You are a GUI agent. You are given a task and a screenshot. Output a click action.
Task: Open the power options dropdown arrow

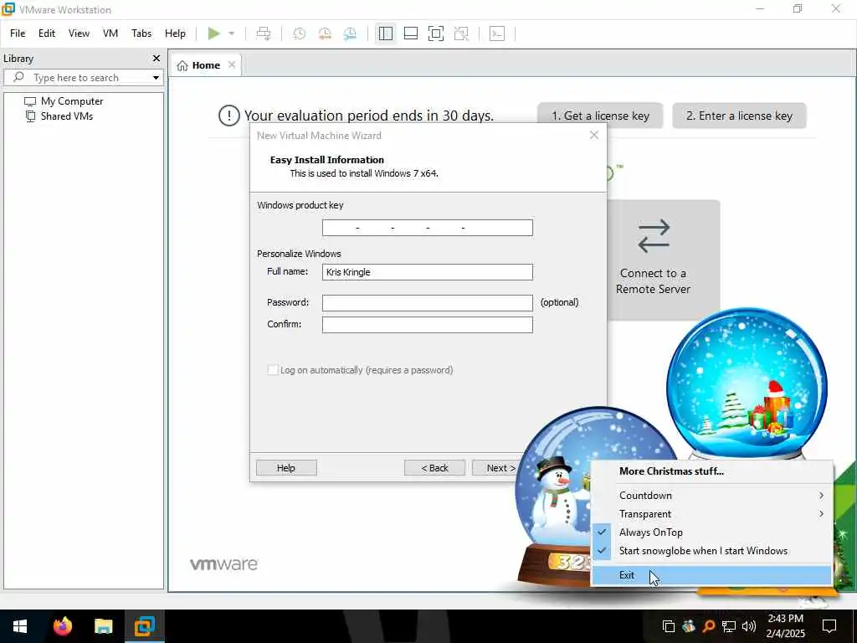[x=232, y=33]
